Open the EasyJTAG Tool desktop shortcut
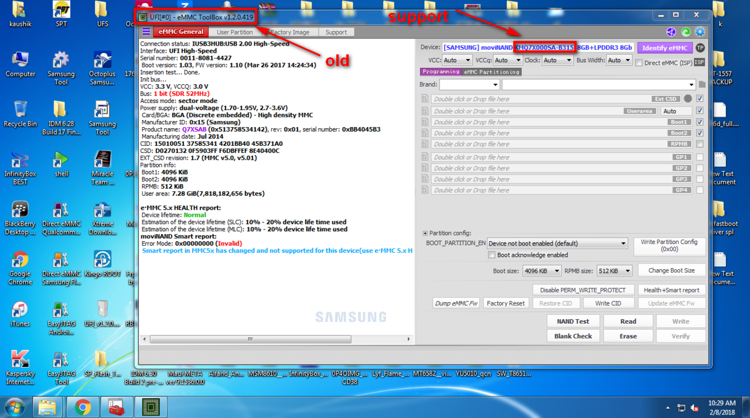 (x=62, y=368)
